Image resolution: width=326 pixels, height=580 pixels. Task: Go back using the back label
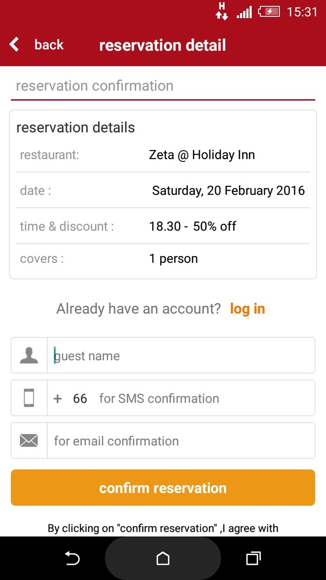(49, 45)
